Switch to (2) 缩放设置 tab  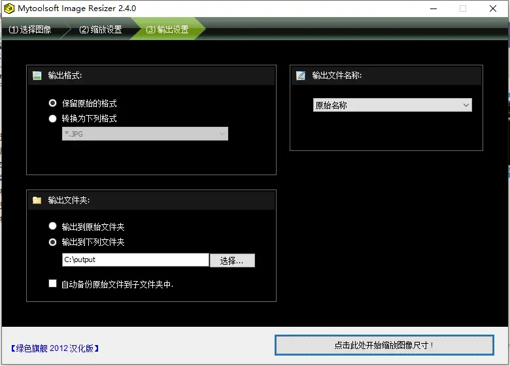point(100,30)
